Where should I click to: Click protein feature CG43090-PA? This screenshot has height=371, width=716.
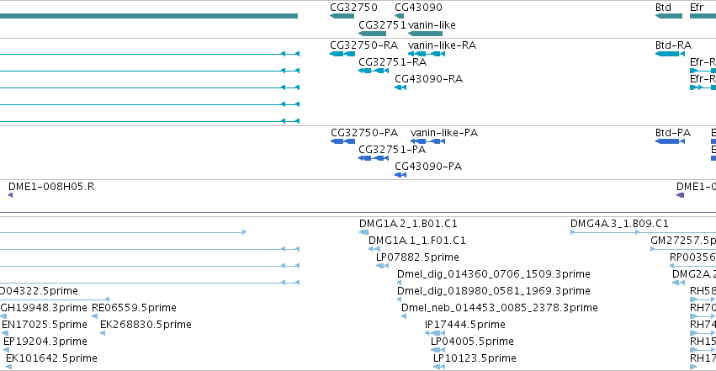point(428,167)
